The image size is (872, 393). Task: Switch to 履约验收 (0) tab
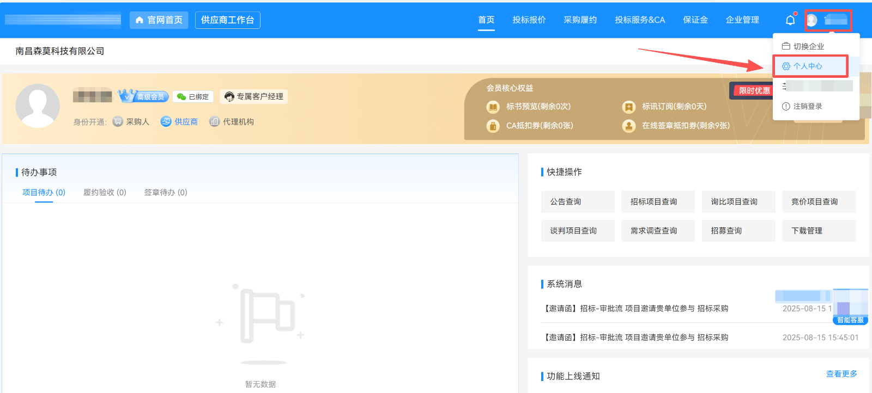point(105,193)
